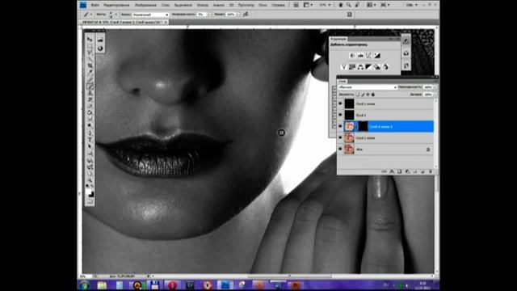Select the Type tool
This screenshot has height=291, width=517.
[x=90, y=140]
